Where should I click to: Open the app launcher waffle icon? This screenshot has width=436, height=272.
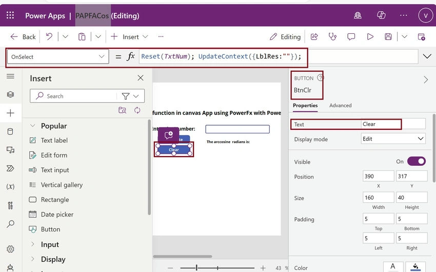[x=10, y=15]
